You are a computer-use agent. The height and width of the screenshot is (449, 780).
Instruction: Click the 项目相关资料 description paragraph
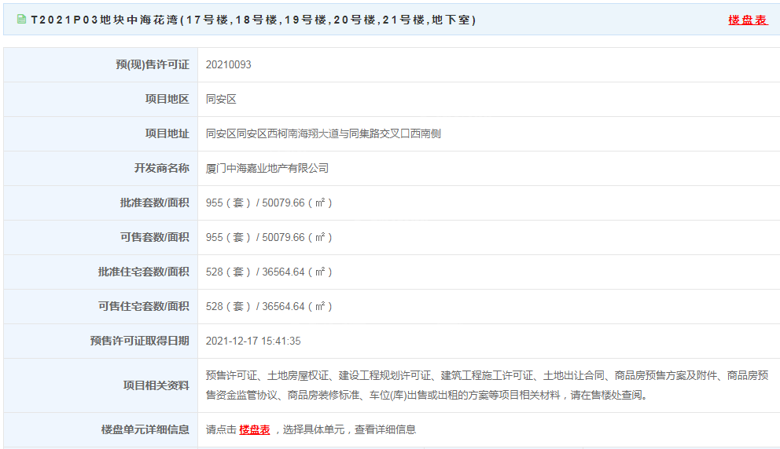[486, 385]
